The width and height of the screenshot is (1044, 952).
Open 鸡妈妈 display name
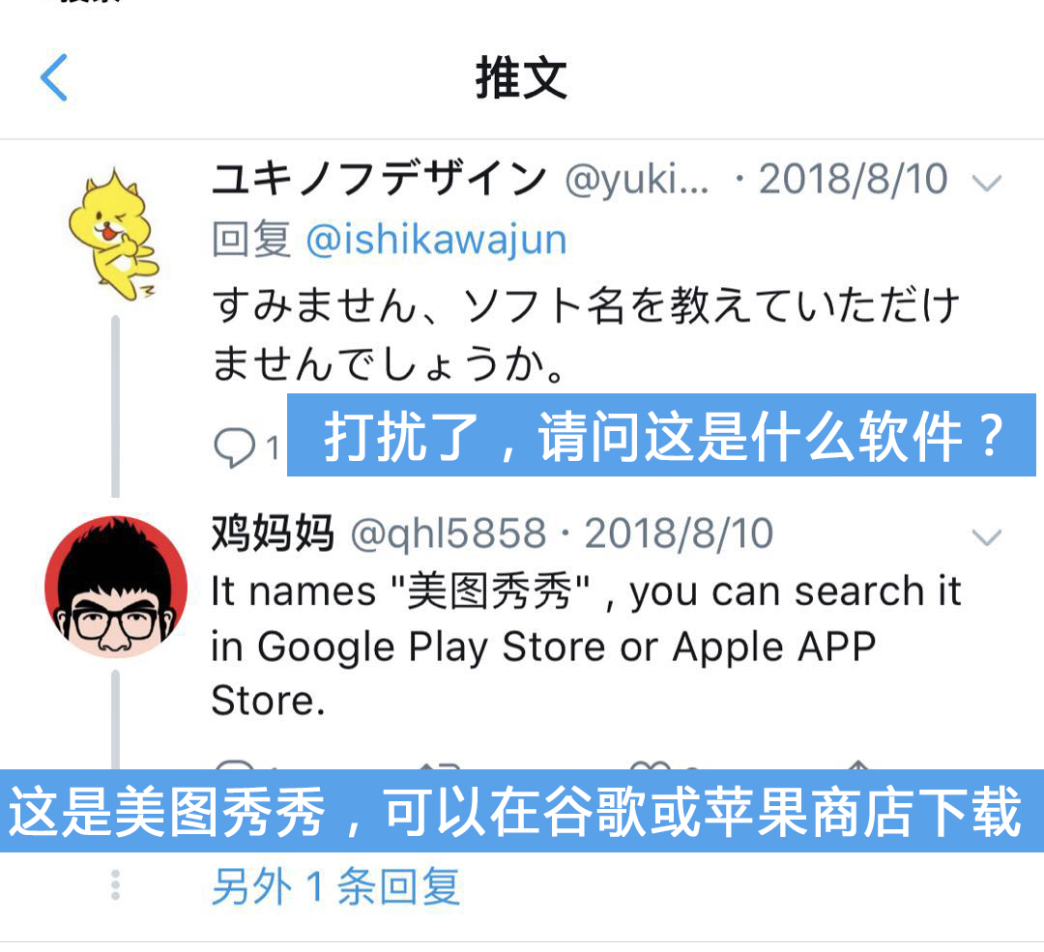tap(273, 534)
